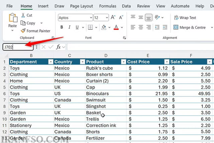Apply red font colour

[116, 27]
